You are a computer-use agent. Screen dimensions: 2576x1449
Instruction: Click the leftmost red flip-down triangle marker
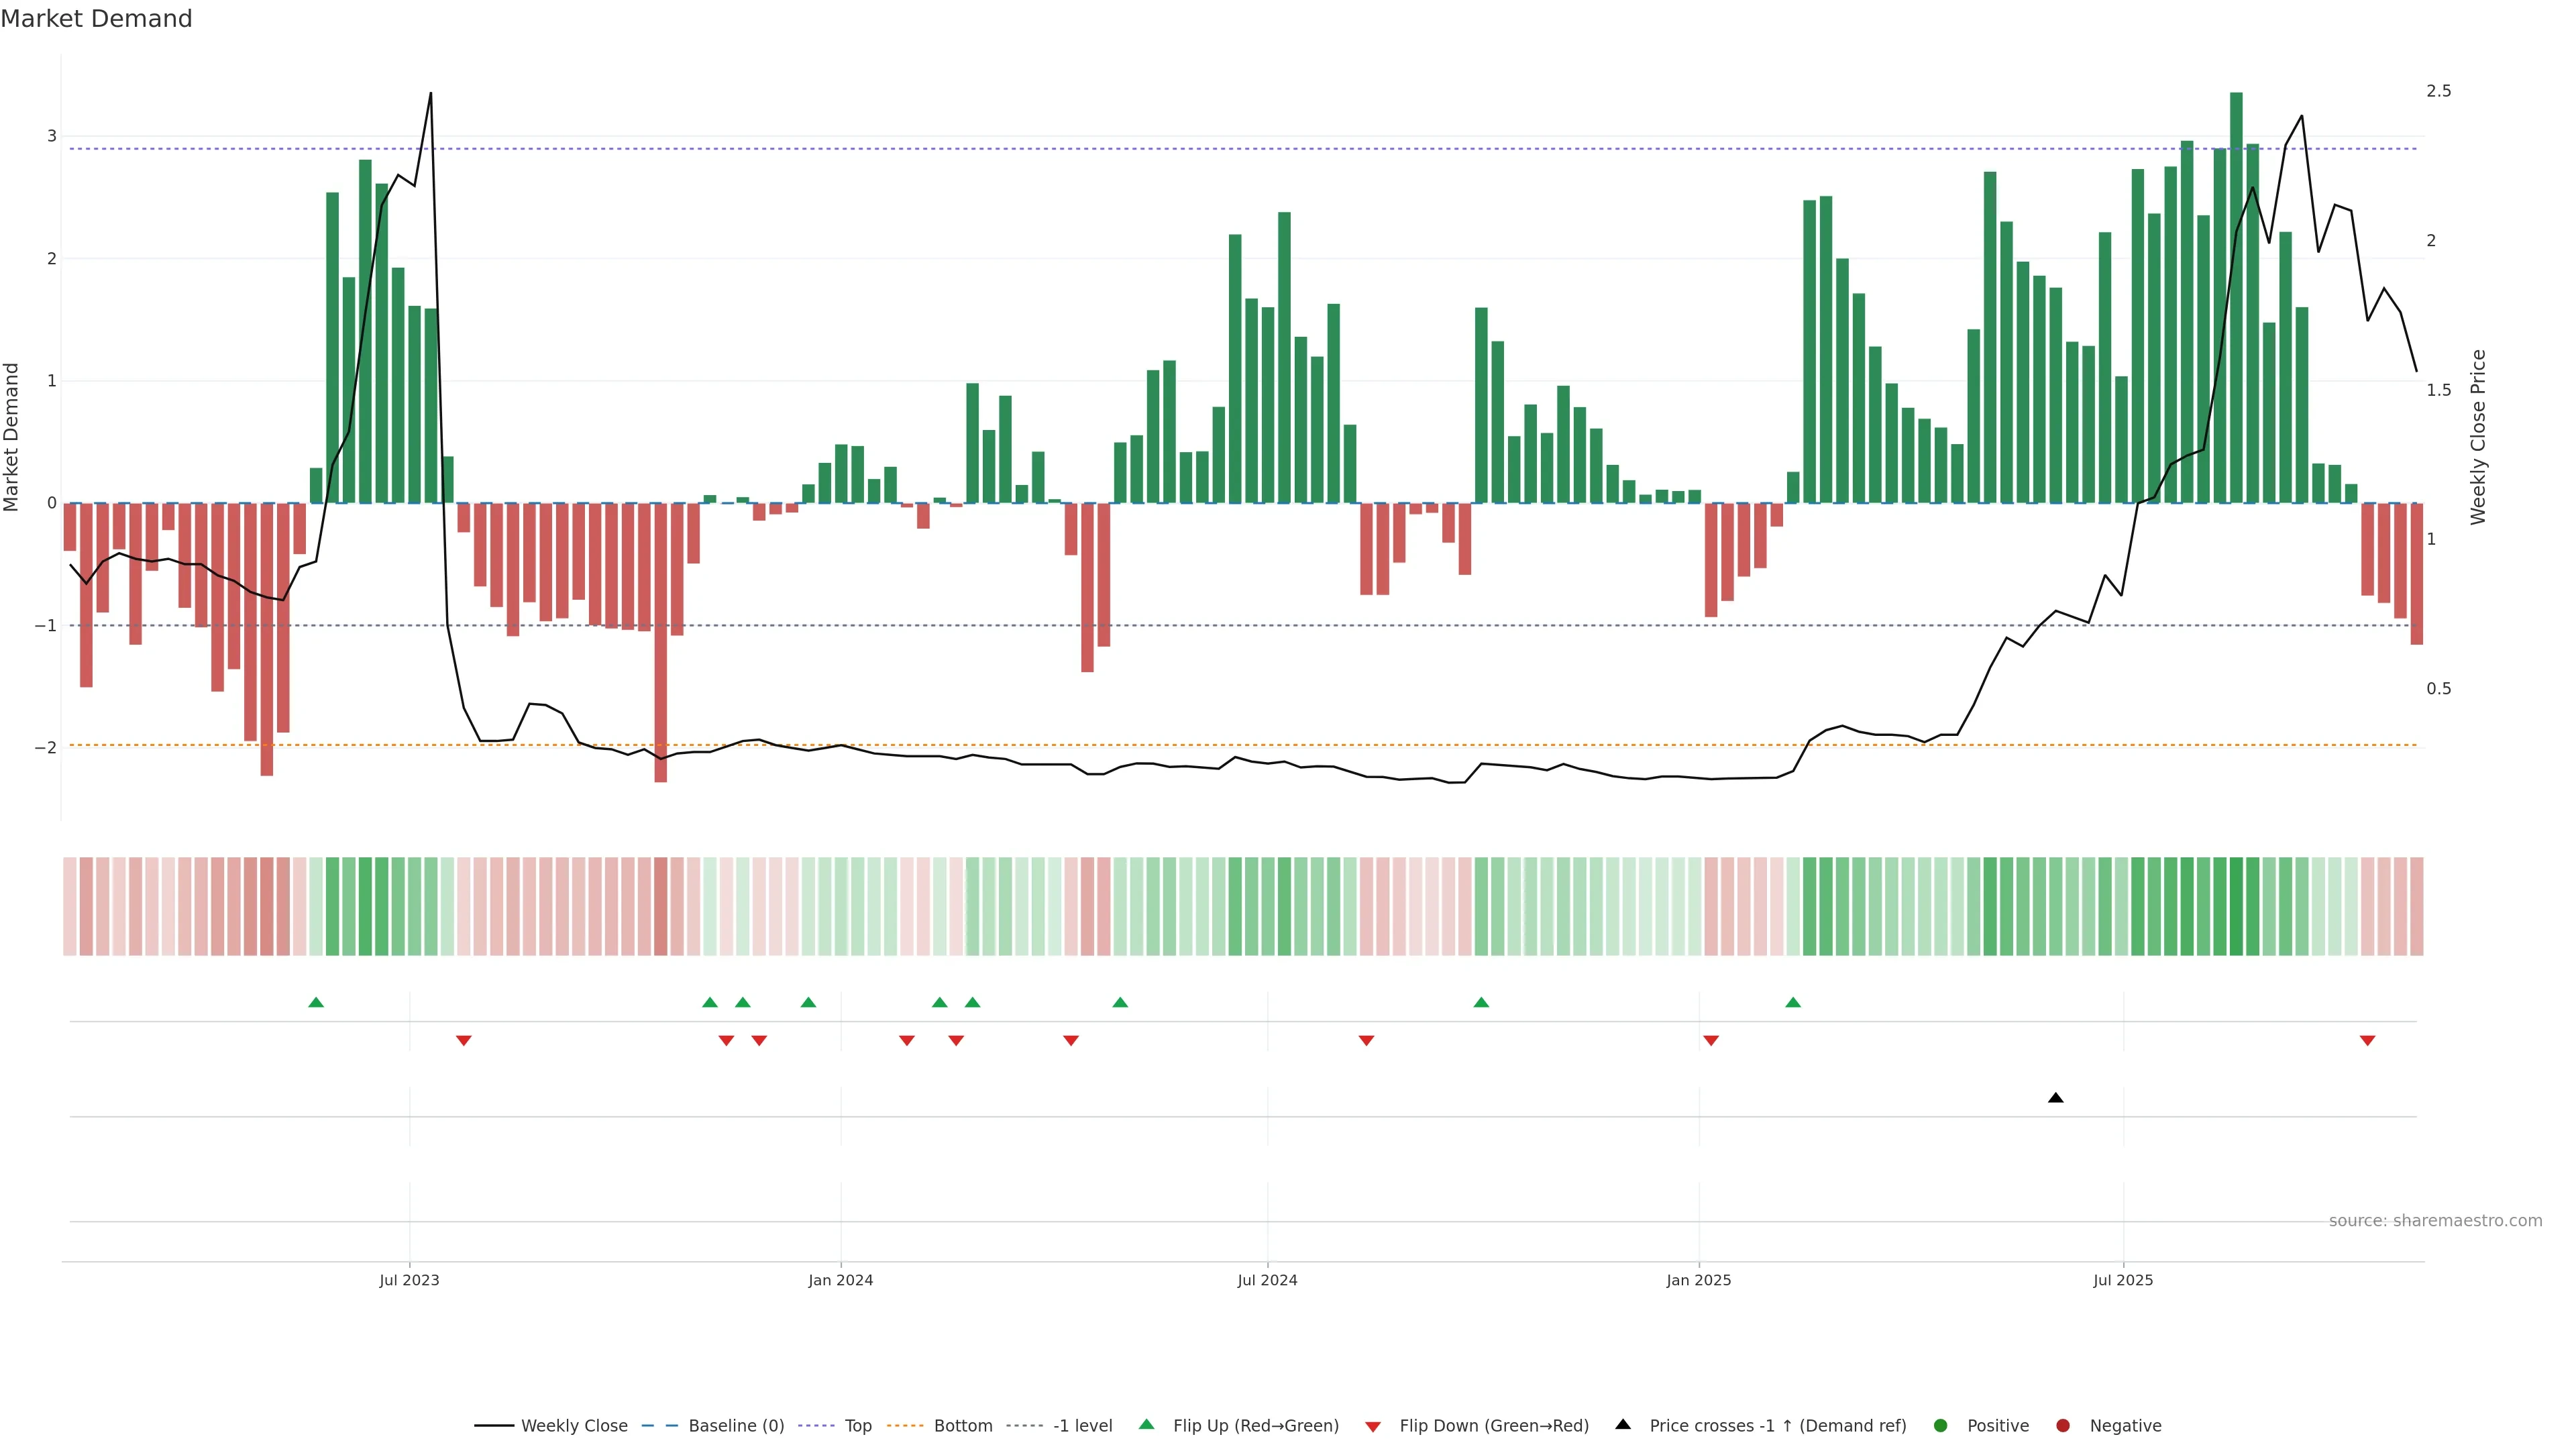coord(464,1041)
